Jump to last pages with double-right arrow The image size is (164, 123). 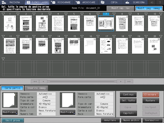[129, 81]
